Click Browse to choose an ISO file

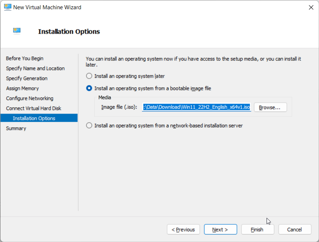270,107
